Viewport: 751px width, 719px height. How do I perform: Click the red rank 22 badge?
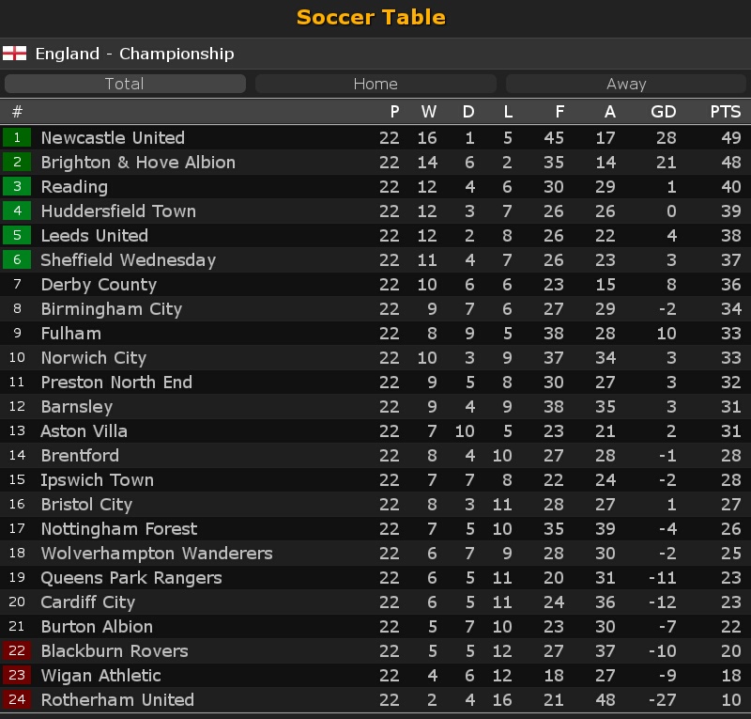pyautogui.click(x=17, y=650)
